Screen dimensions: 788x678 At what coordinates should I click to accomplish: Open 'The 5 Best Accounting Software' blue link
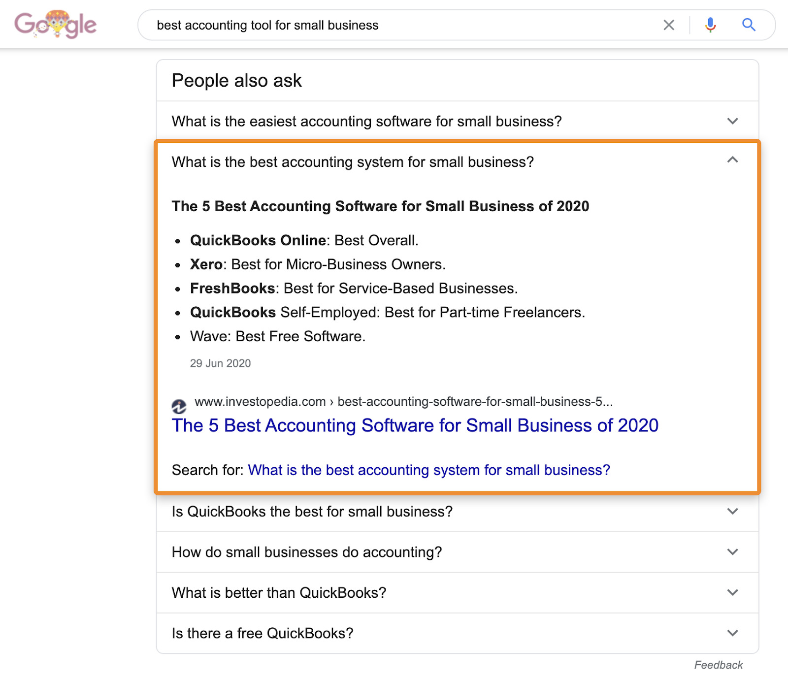[x=415, y=425]
